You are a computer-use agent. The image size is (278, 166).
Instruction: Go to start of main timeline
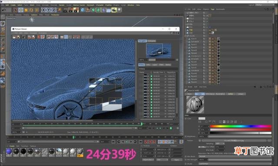(113, 142)
